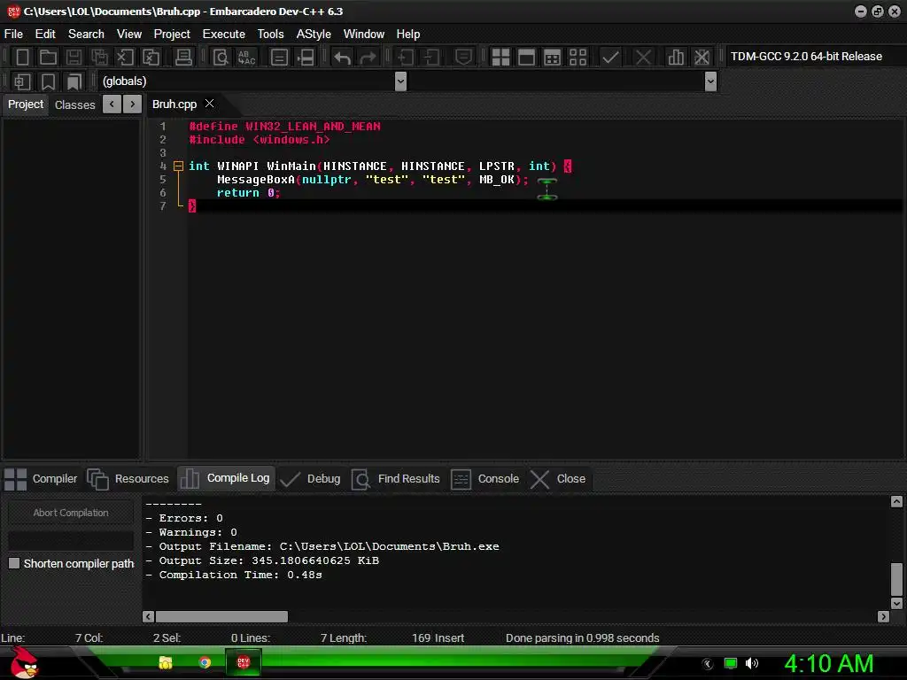Select the Bruh.cpp editor tab

pos(174,104)
